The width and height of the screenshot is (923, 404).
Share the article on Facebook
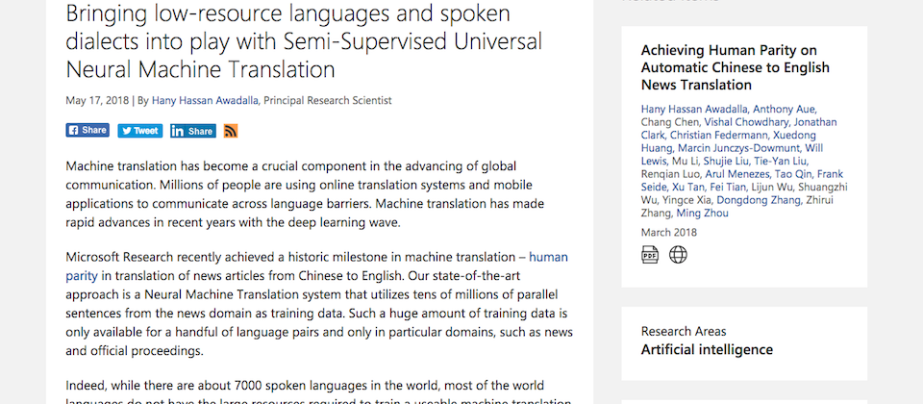point(87,130)
